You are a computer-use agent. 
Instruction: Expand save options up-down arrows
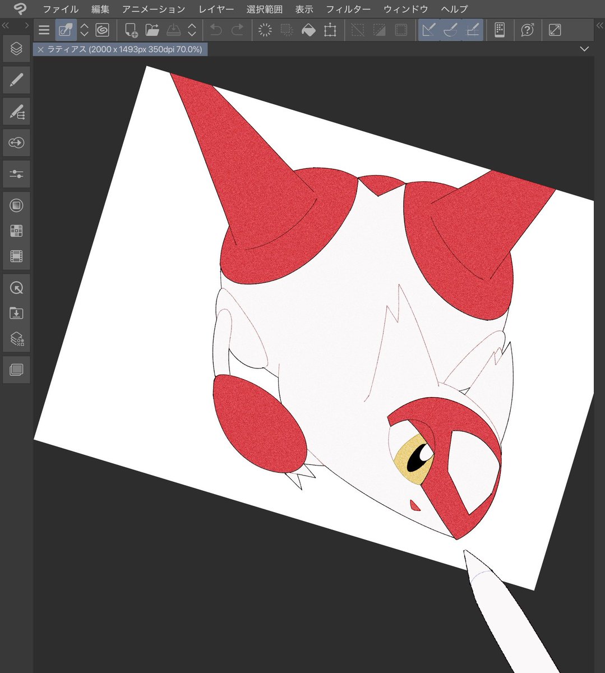(x=192, y=30)
